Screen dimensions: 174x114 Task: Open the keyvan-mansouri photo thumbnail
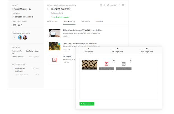tap(54, 46)
